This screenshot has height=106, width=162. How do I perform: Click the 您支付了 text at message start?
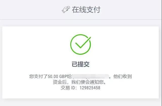coord(38,76)
